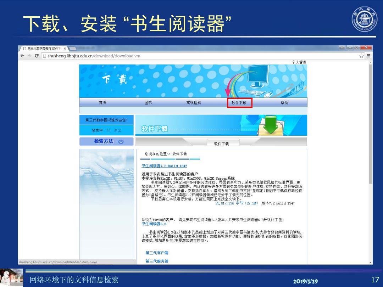The image size is (383, 287).
Task: Open the 书生阅读器6.3 download link
Action: [154, 224]
